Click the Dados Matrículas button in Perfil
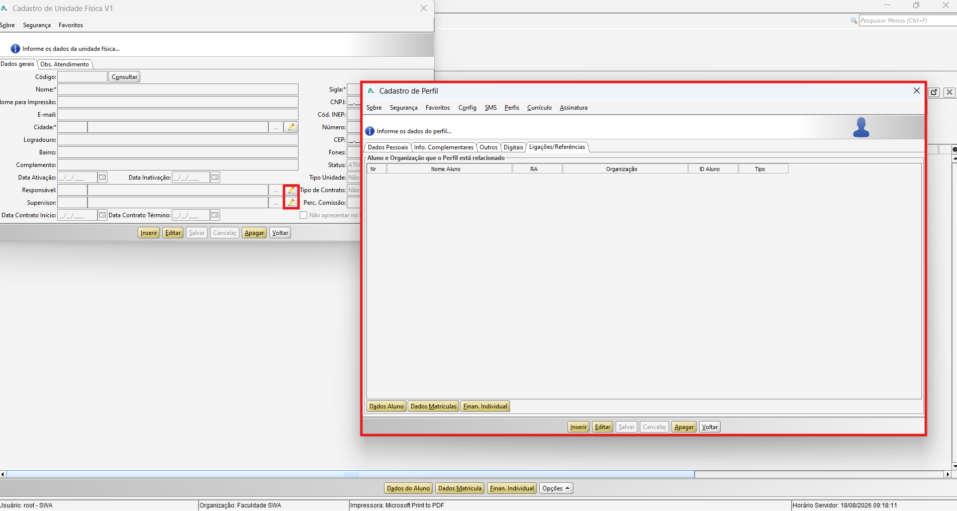This screenshot has height=511, width=957. [433, 406]
